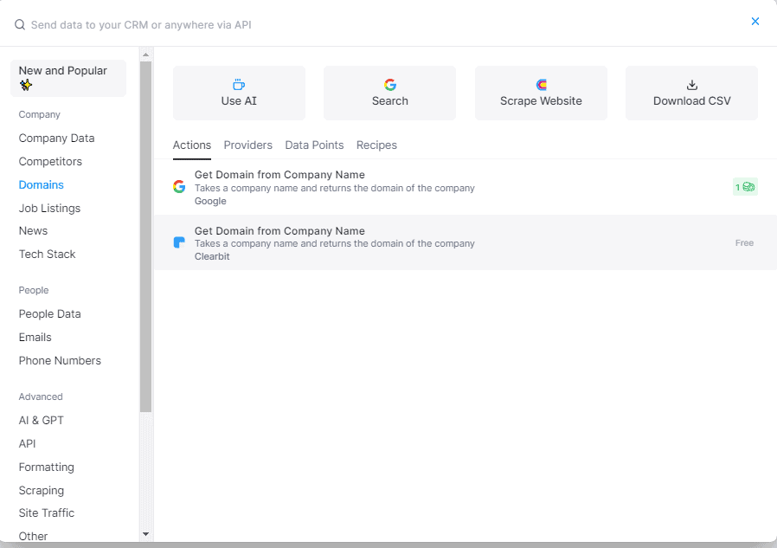Viewport: 777px width, 548px height.
Task: Open the Data Points tab
Action: pos(314,145)
